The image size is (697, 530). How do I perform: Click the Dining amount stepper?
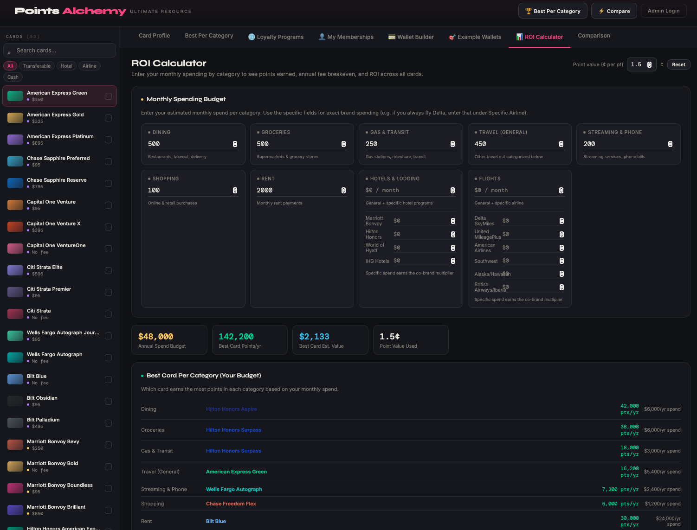pos(235,144)
